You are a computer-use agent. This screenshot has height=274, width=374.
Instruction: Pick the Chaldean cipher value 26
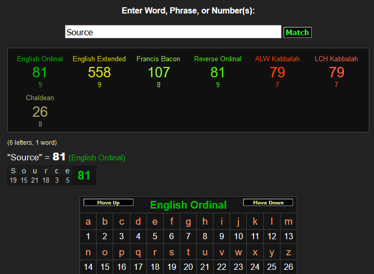coord(40,111)
